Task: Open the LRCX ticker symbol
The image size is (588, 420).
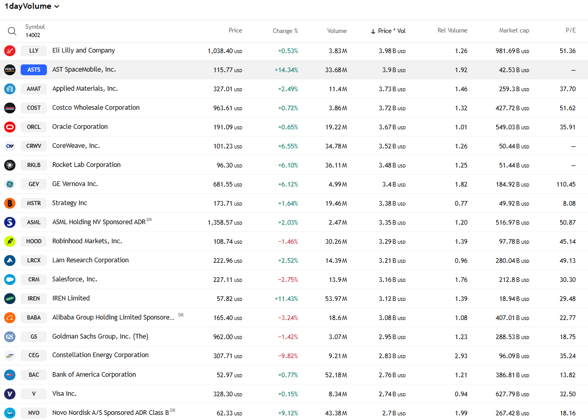Action: [33, 260]
